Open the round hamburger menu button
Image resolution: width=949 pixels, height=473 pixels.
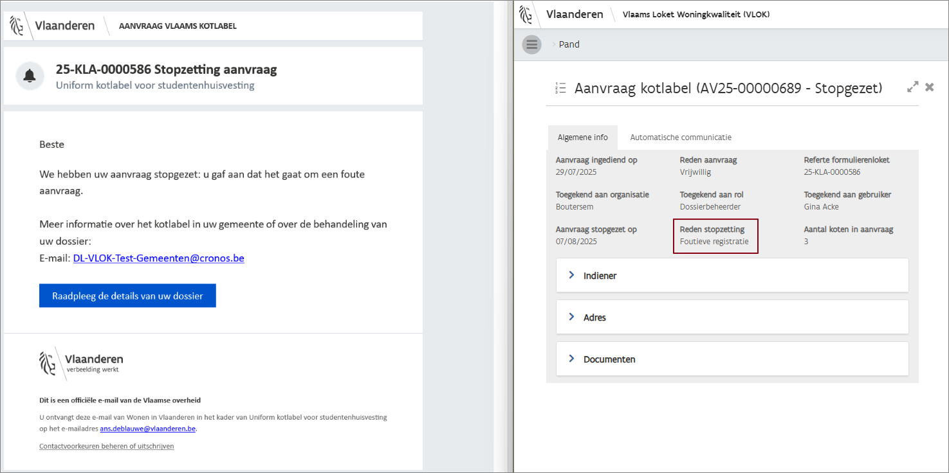(x=531, y=44)
